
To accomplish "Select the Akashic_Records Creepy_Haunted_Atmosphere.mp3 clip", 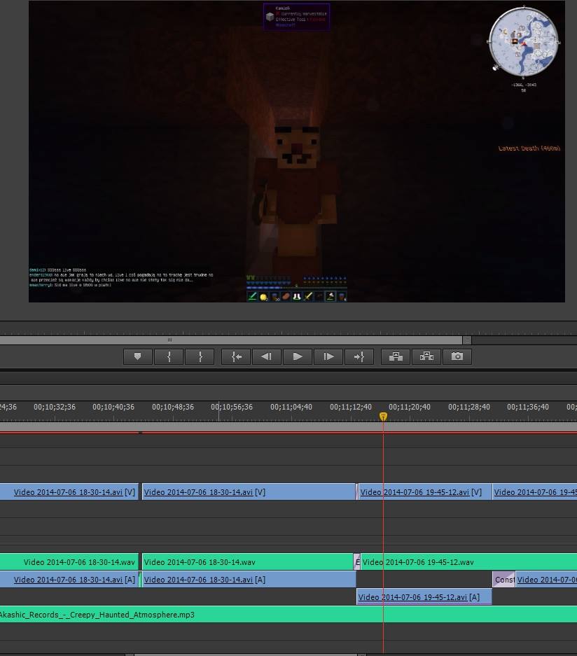I will tap(288, 615).
